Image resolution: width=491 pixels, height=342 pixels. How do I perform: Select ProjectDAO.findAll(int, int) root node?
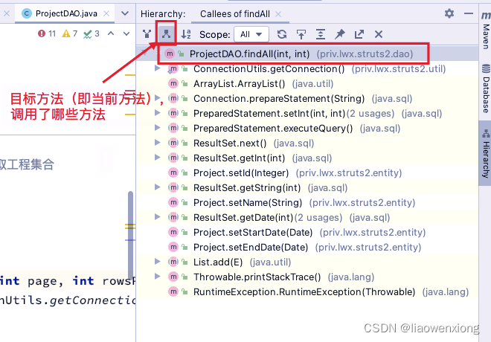tap(307, 54)
